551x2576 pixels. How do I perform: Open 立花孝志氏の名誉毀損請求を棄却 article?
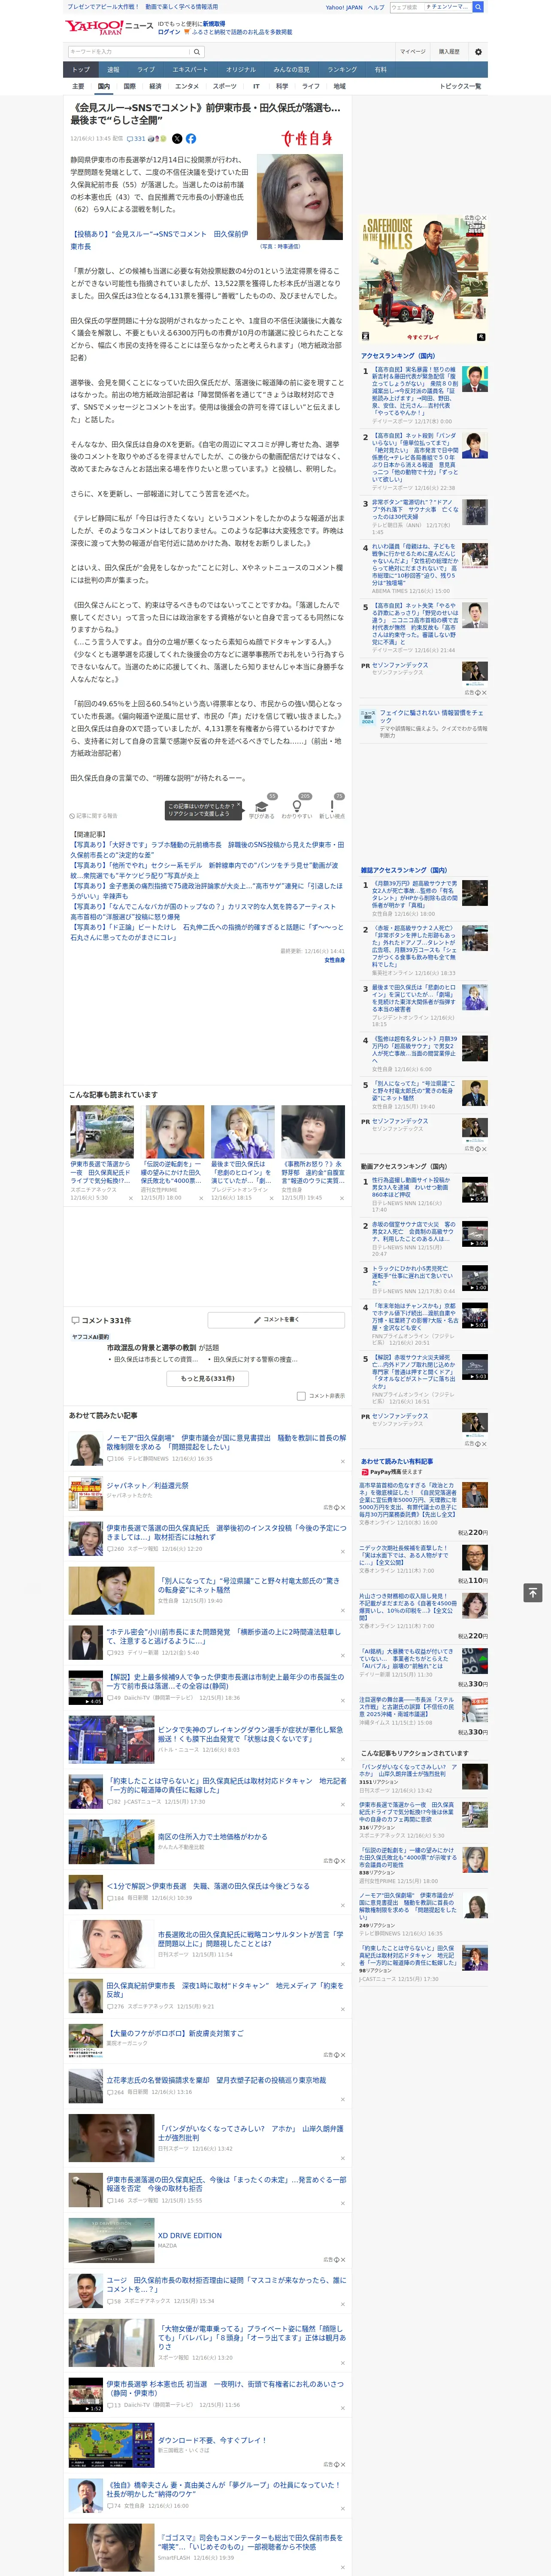coord(216,2080)
